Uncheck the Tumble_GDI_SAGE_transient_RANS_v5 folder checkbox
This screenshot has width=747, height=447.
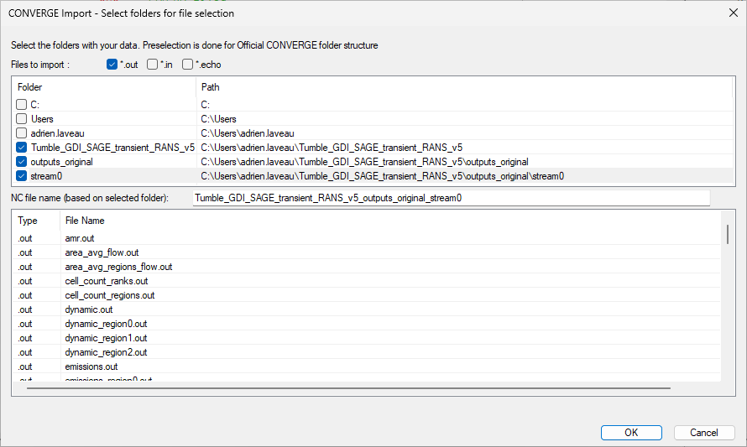(22, 148)
